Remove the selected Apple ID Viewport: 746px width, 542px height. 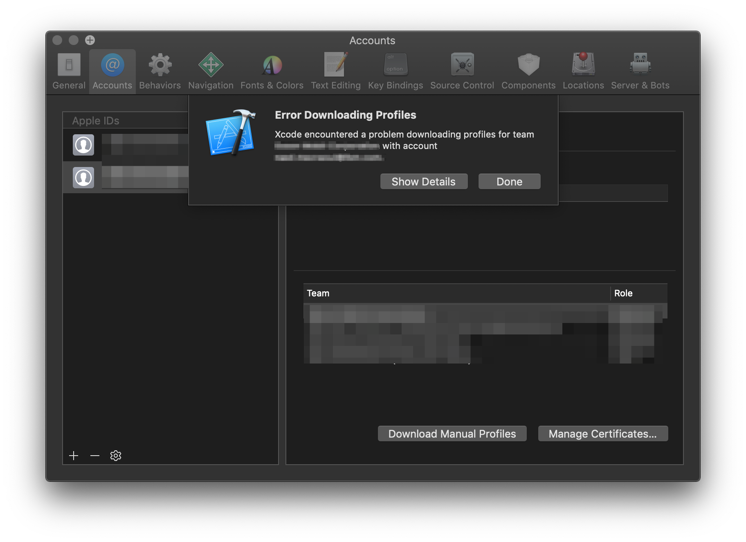(95, 456)
